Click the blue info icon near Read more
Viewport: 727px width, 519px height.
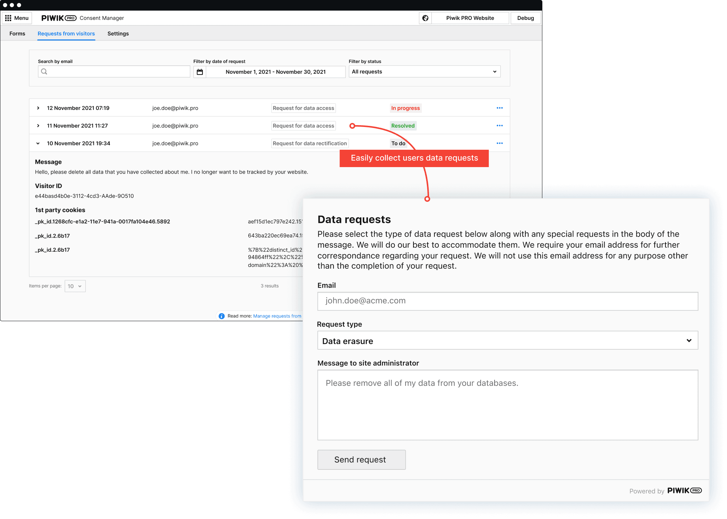point(221,316)
